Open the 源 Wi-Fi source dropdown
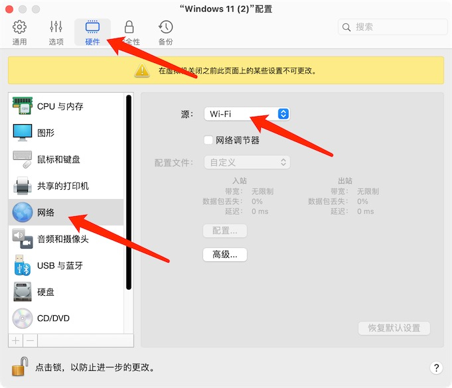Viewport: 452px width, 388px height. tap(246, 114)
